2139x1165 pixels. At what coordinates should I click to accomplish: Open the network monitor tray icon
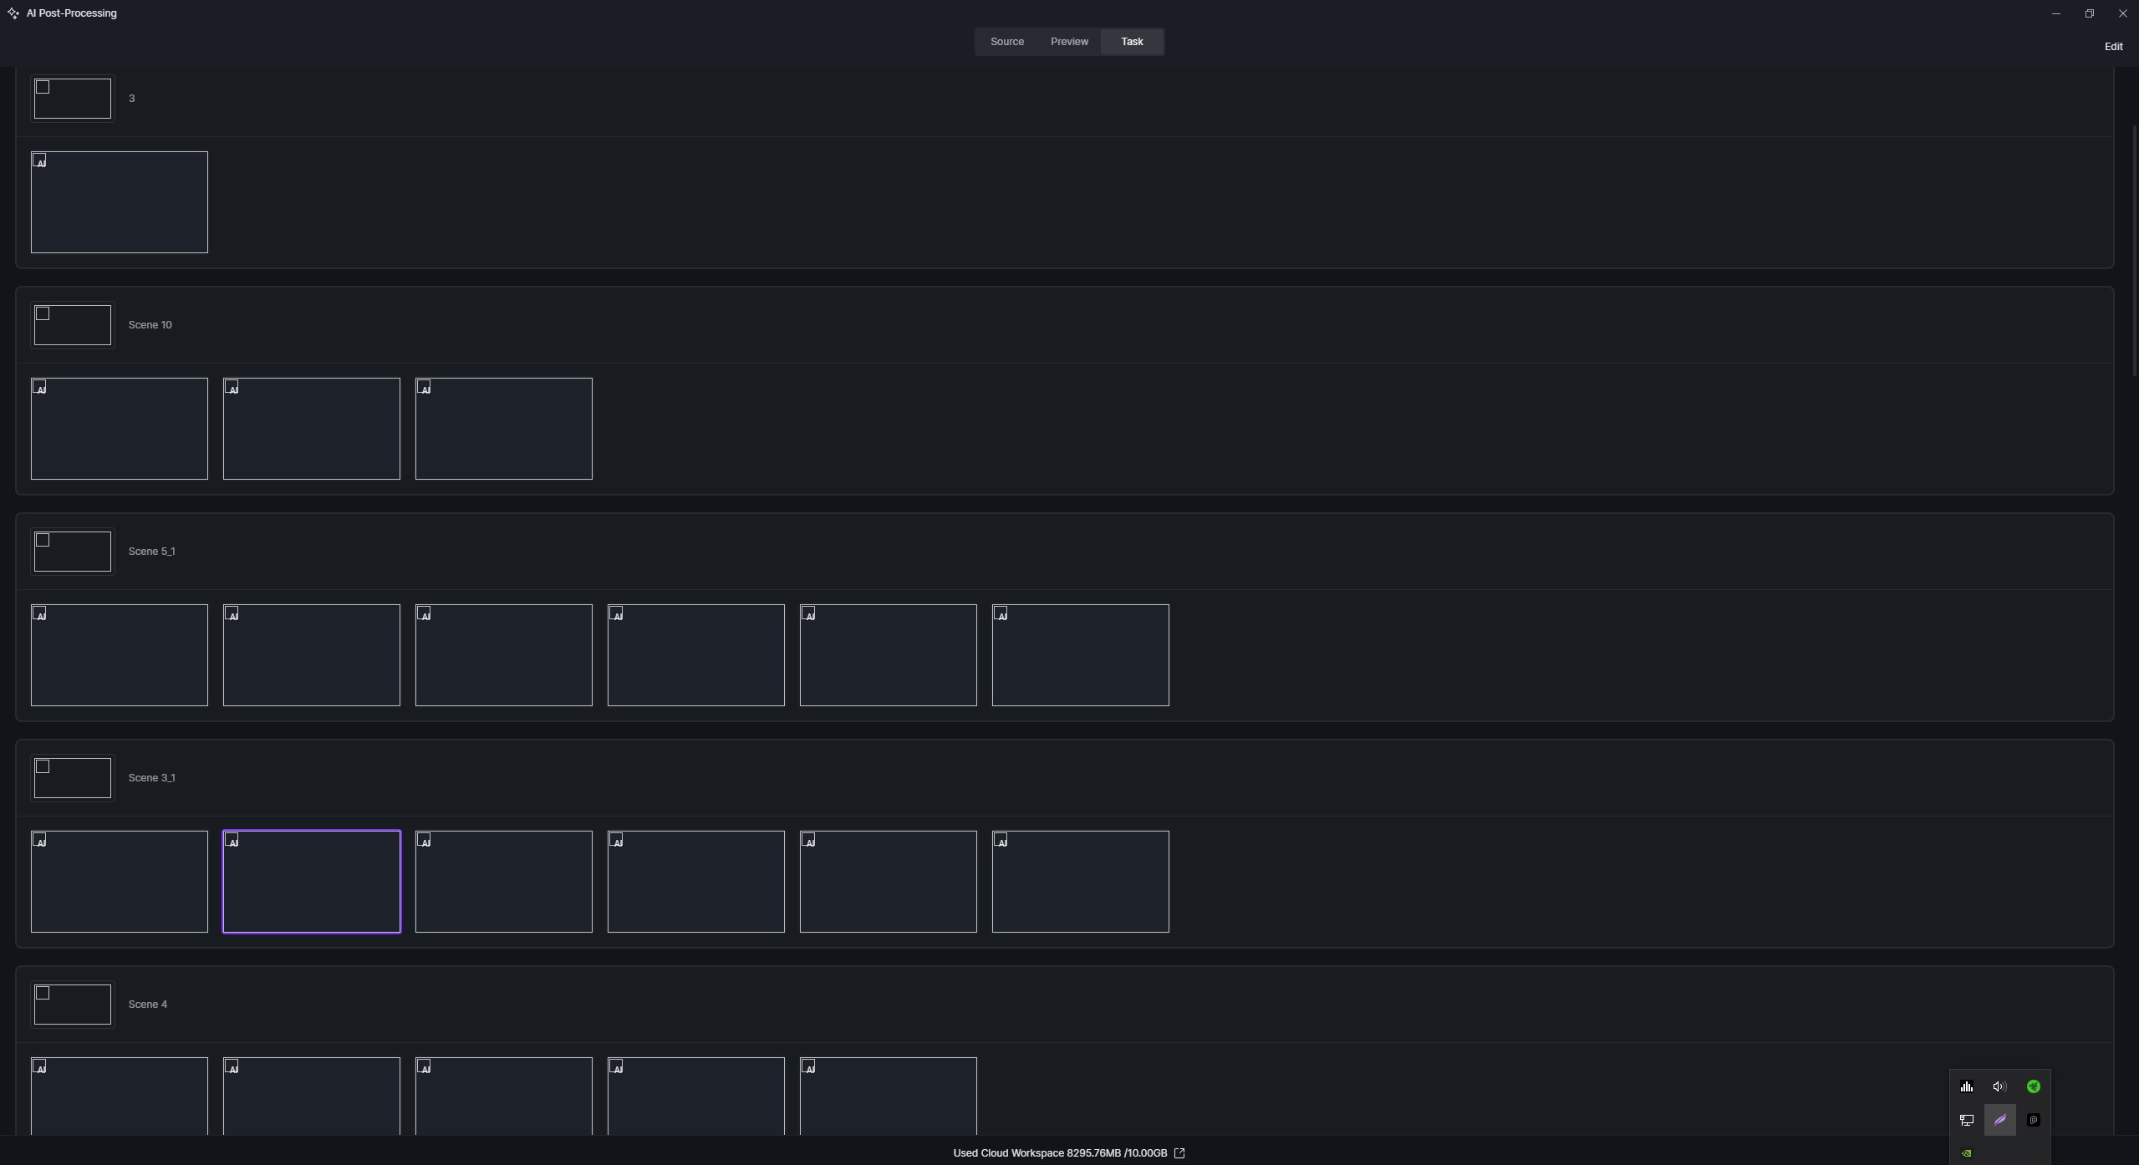coord(1966,1120)
